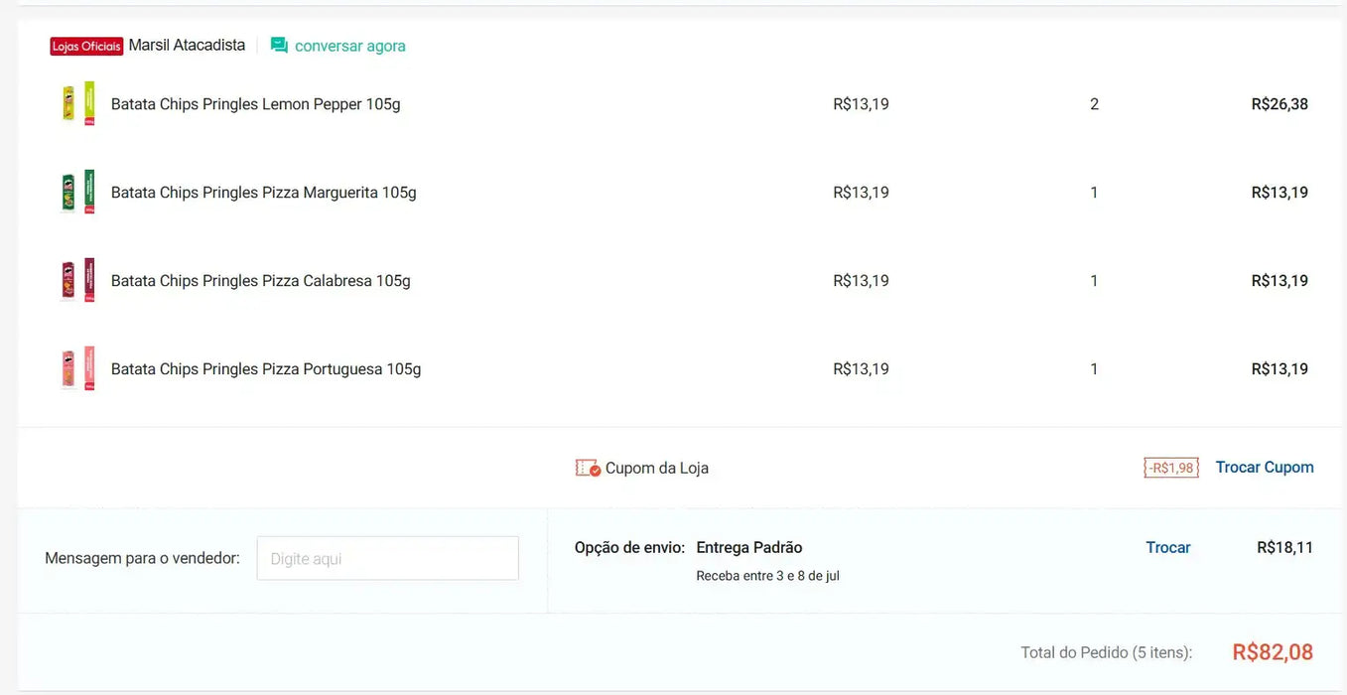Click the -R$1,98 coupon discount tag

point(1171,468)
